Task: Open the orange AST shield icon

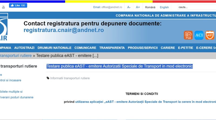Action: [210, 35]
